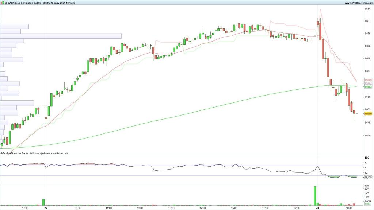Viewport: 374px width, 210px height.
Task: Click the red 0,6609 indicator price label
Action: [368, 80]
